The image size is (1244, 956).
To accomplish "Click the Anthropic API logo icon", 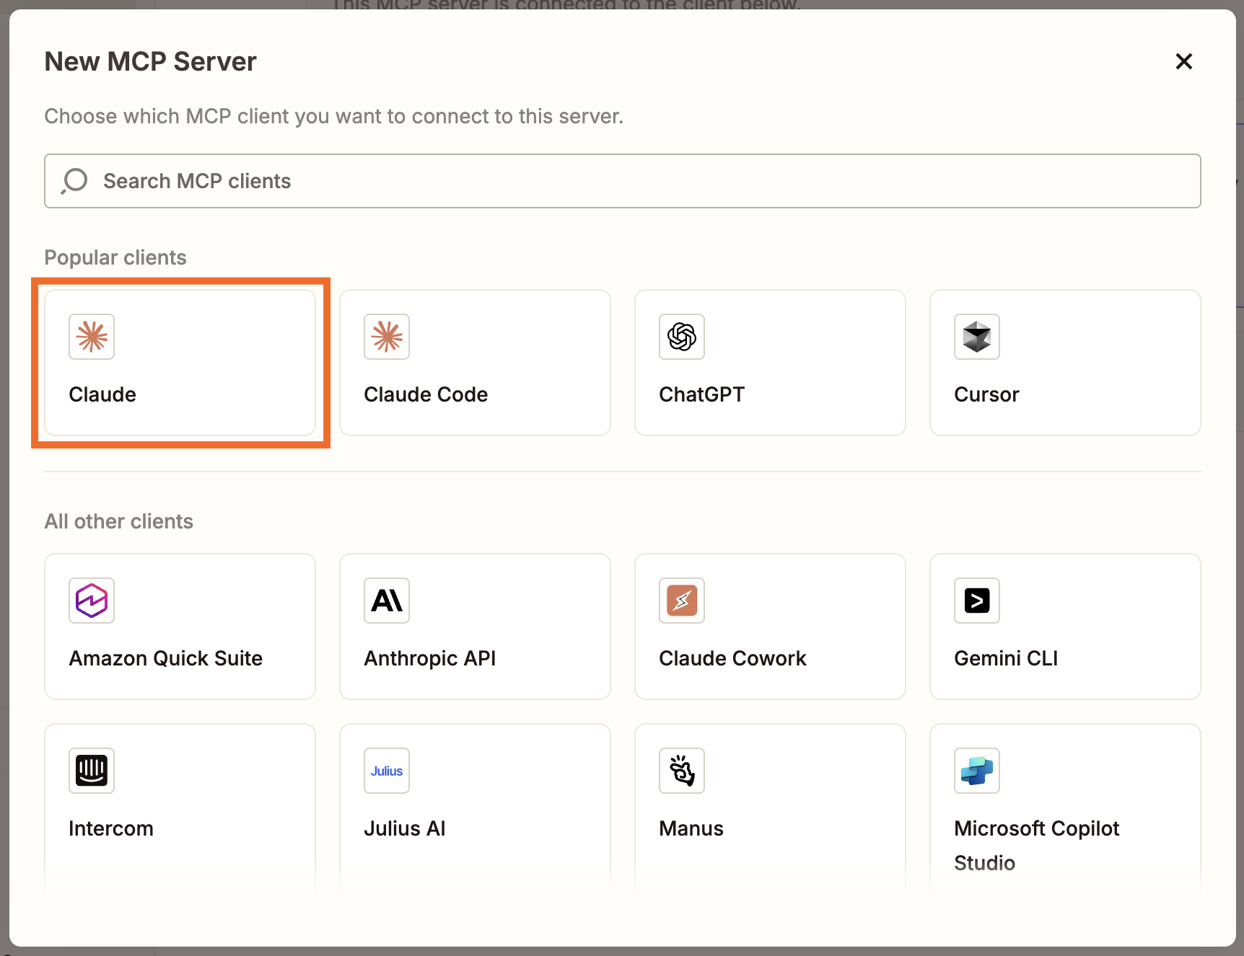I will click(x=387, y=601).
